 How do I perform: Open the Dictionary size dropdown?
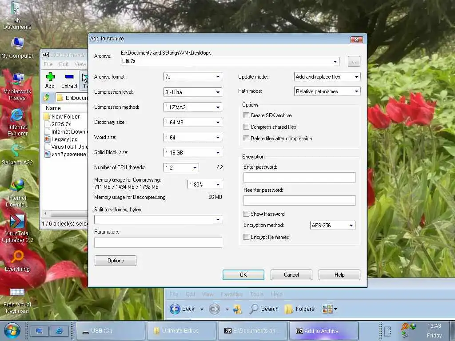[193, 123]
